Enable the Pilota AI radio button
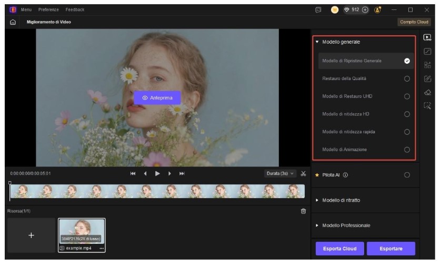This screenshot has height=267, width=441. pos(407,175)
